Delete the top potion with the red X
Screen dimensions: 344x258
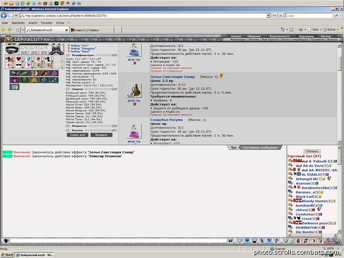pos(135,63)
